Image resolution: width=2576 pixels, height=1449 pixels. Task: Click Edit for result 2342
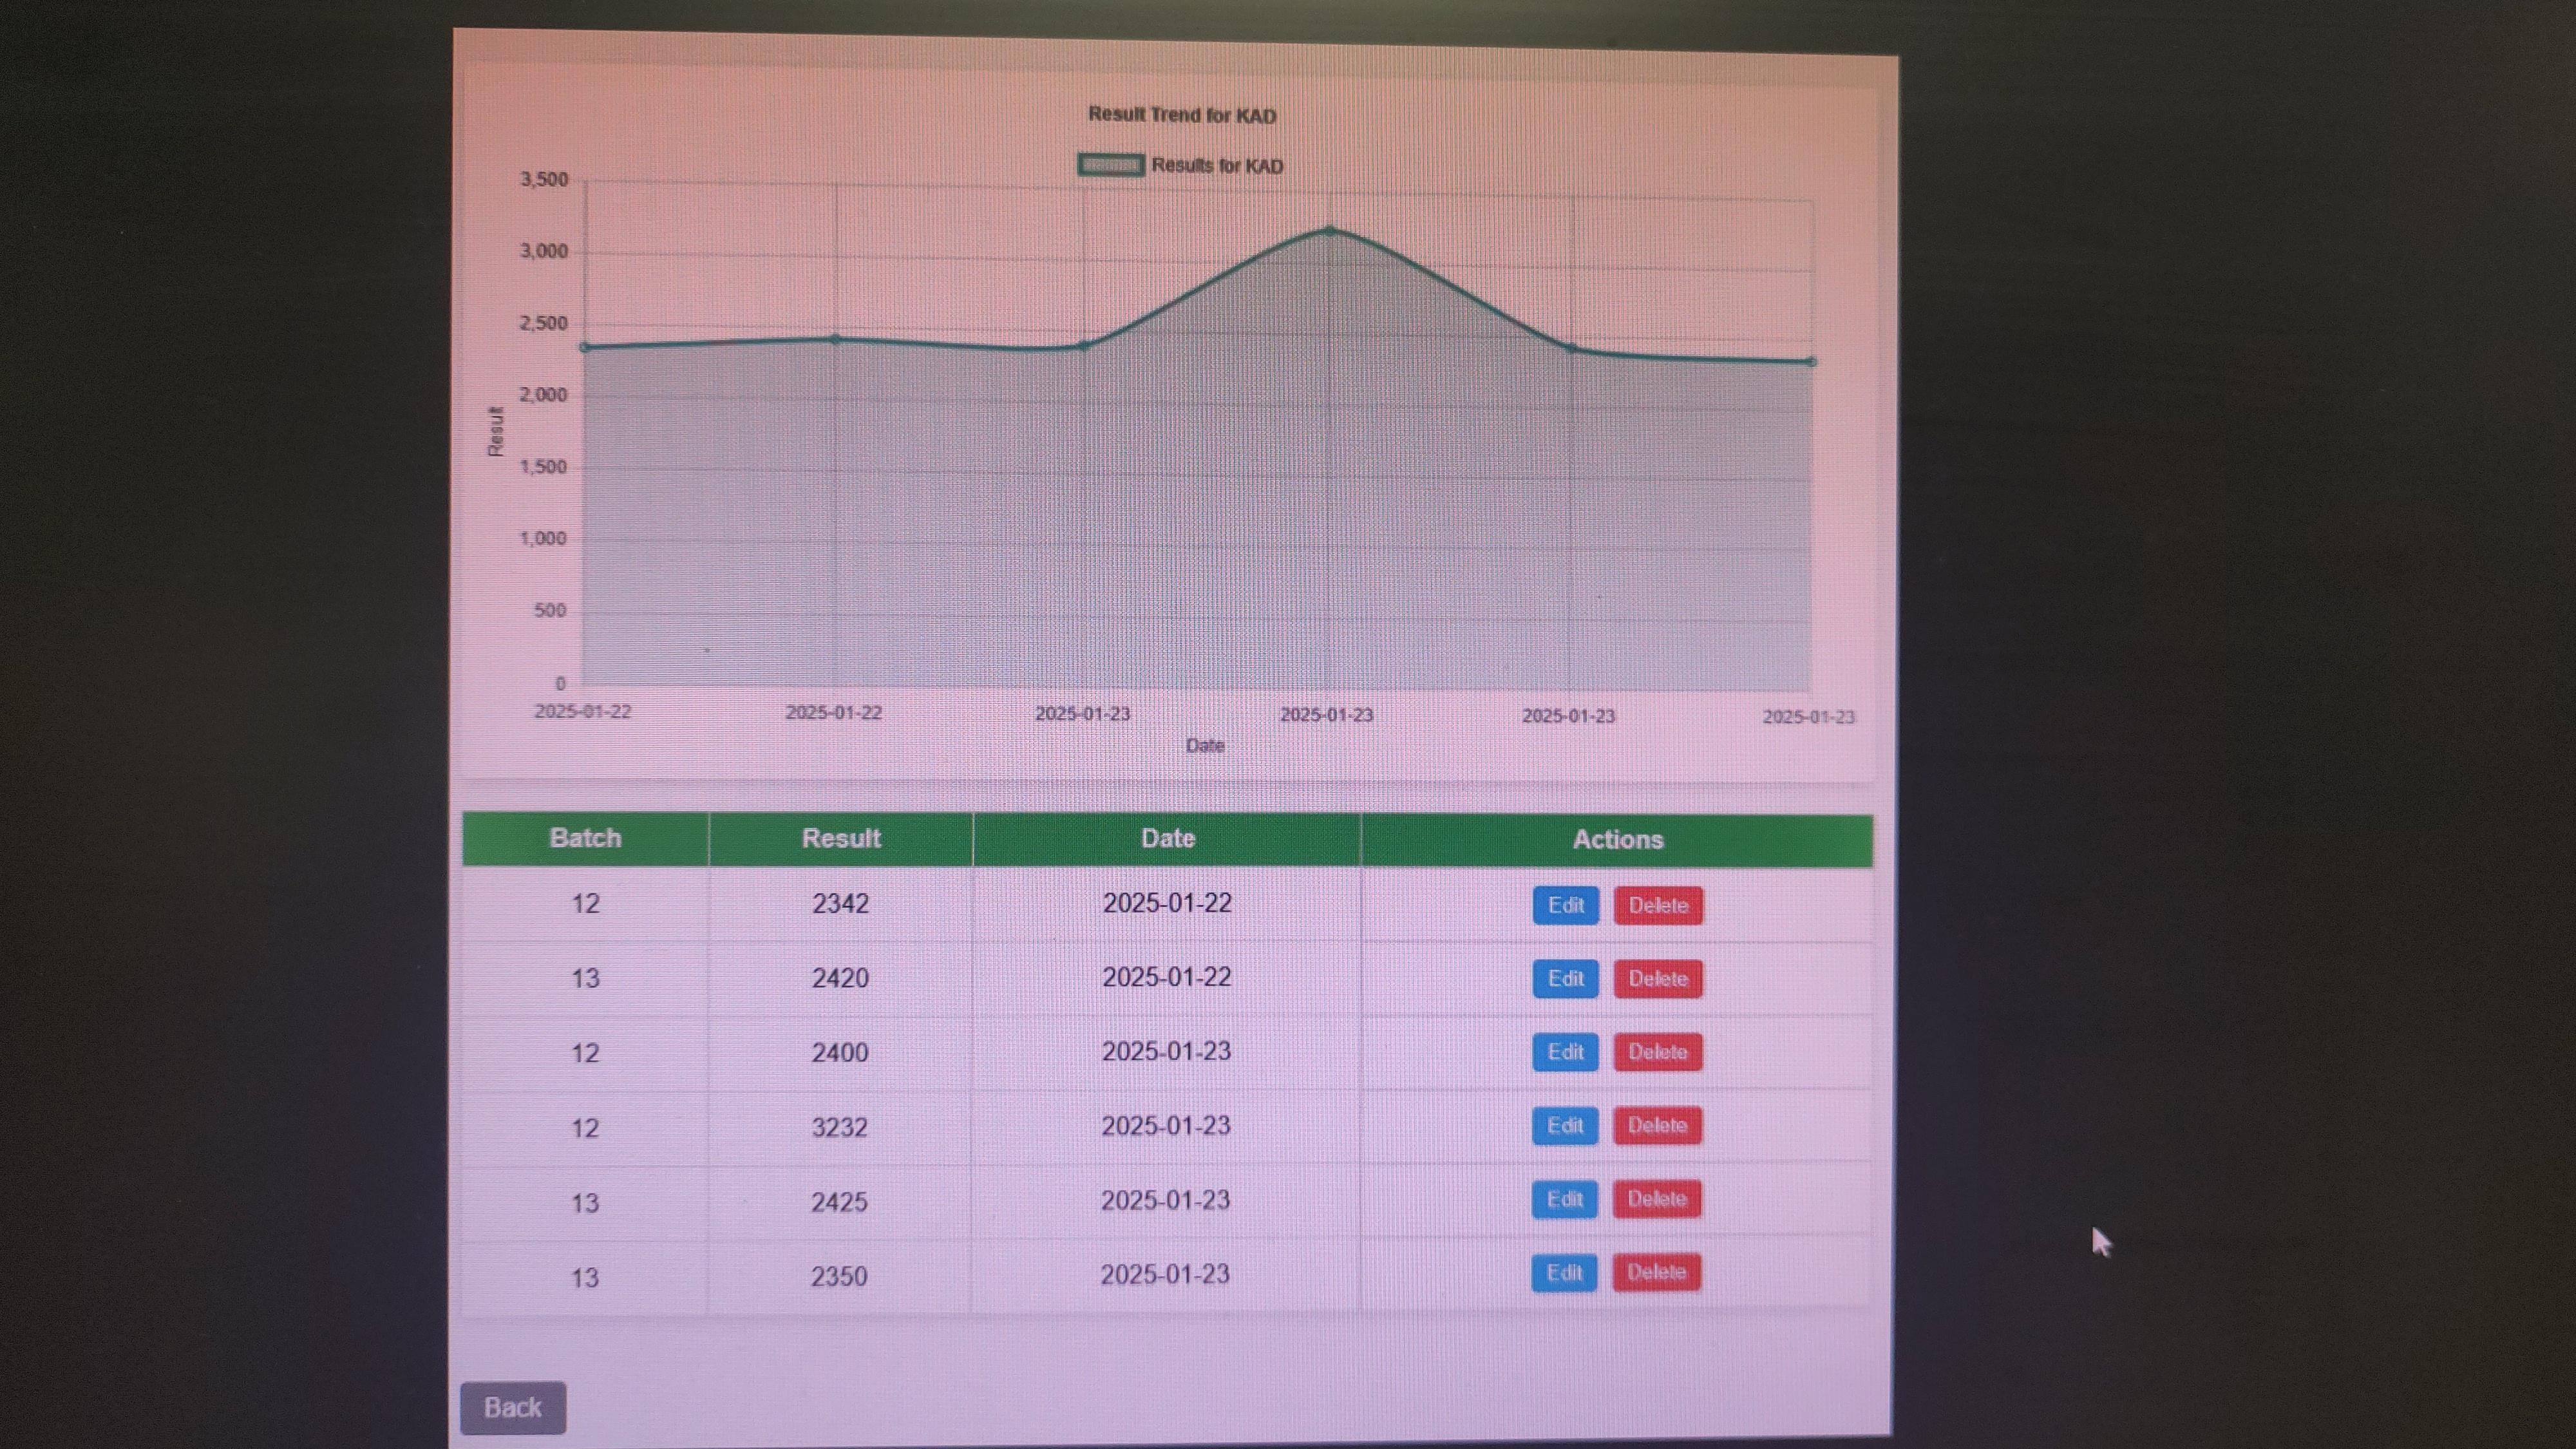(x=1565, y=905)
